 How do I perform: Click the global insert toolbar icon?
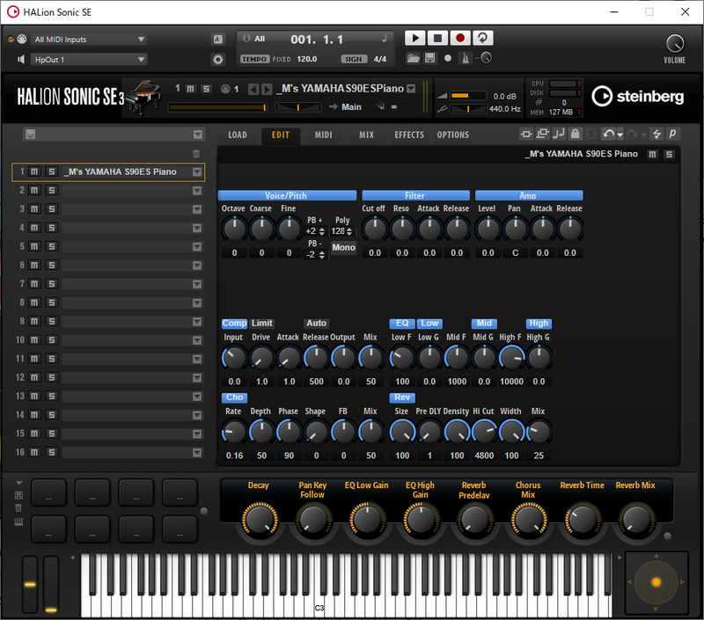(x=526, y=134)
